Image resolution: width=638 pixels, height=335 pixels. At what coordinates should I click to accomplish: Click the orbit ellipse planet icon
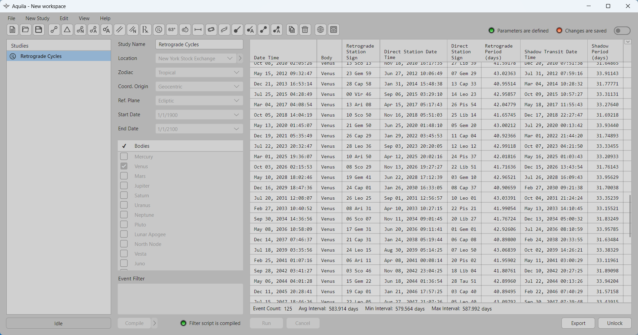211,30
